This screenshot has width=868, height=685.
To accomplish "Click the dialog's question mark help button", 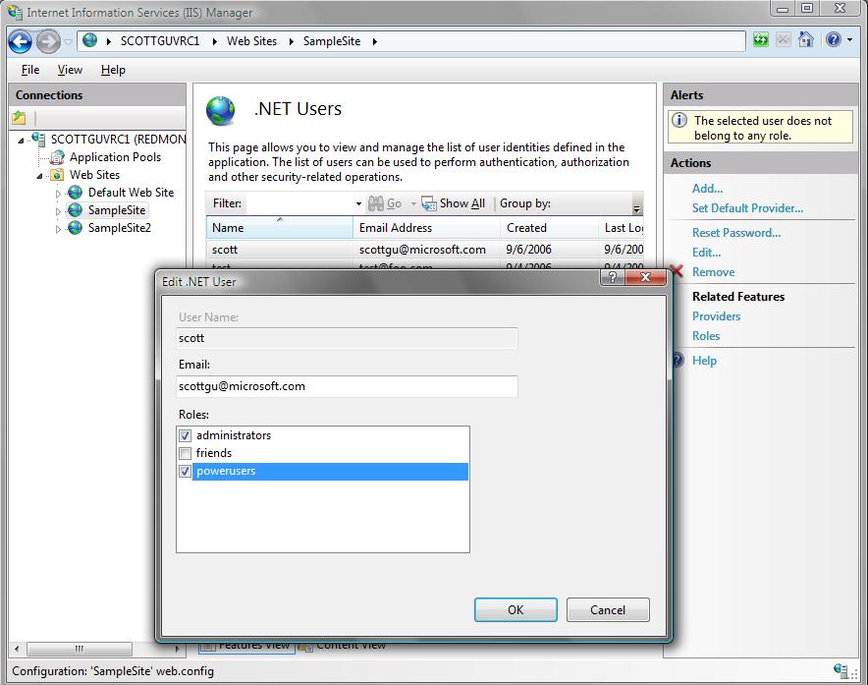I will pos(613,277).
